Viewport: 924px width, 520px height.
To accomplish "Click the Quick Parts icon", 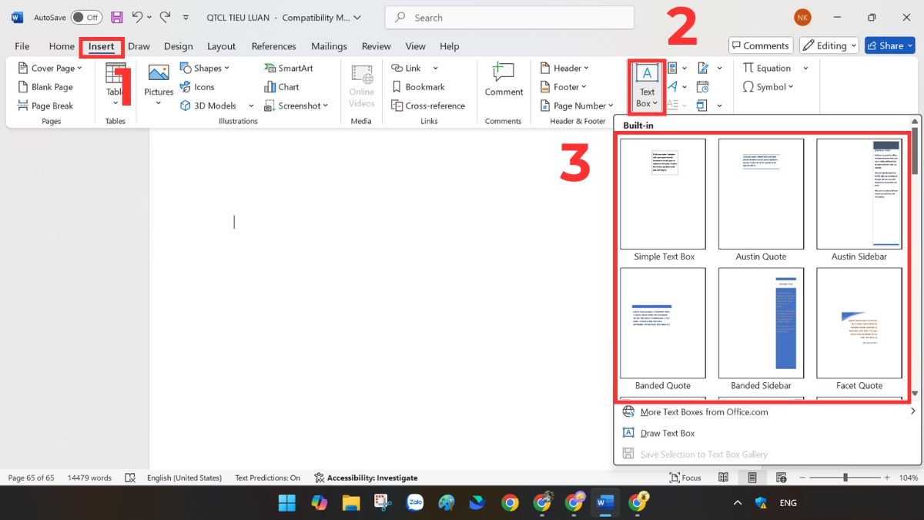I will coord(672,68).
